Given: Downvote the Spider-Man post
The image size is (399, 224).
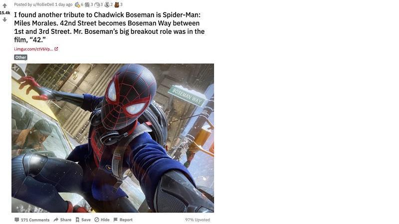Looking at the screenshot, I should 4,19.
